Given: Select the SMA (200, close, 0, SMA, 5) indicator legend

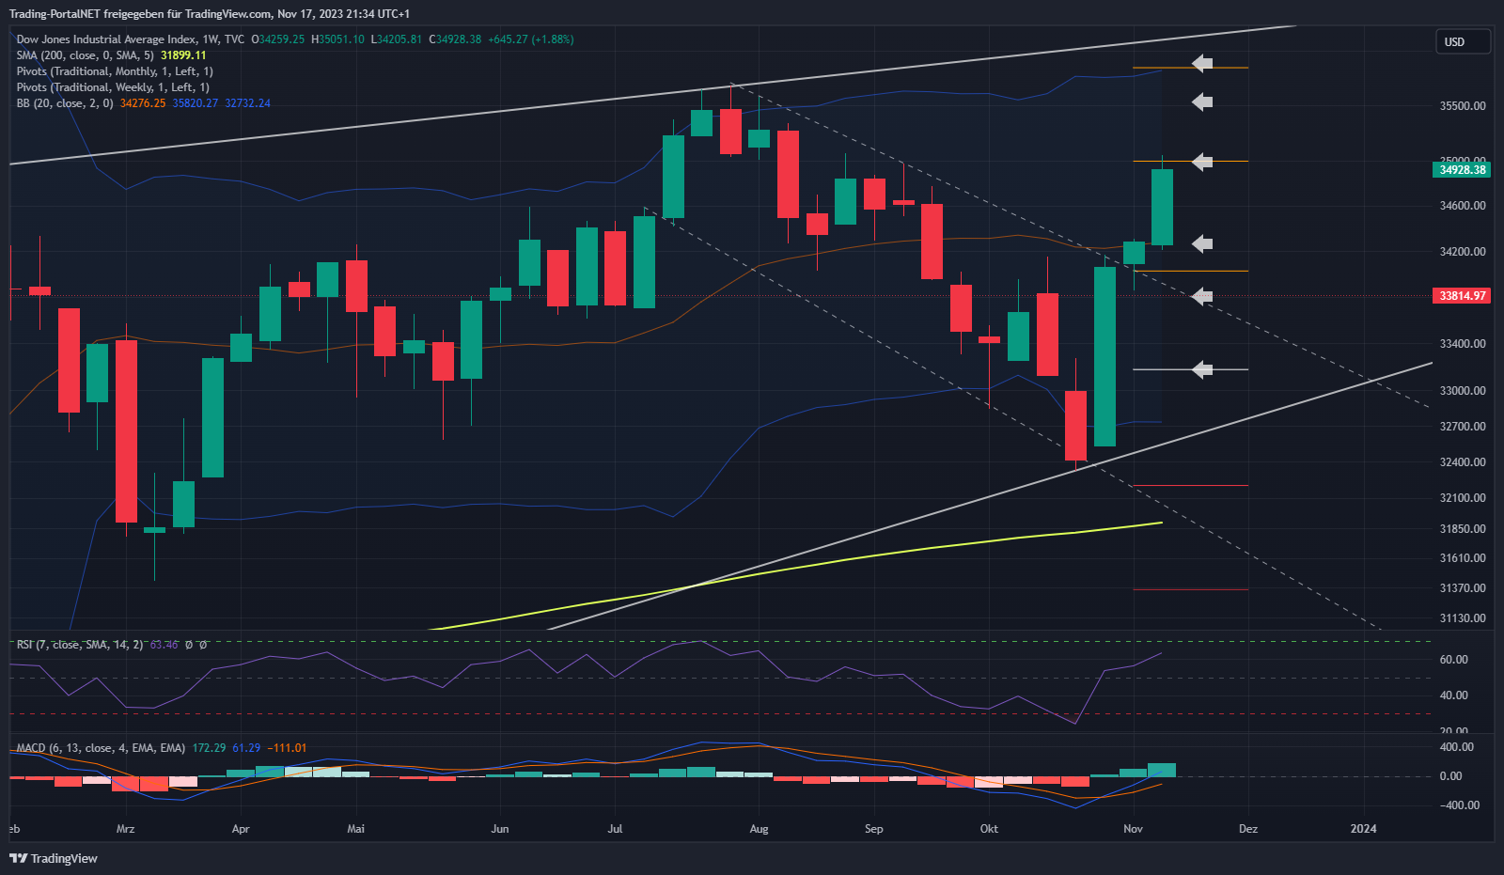Looking at the screenshot, I should tap(85, 55).
